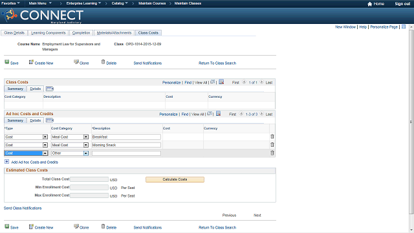Click the empty description field in third row

126,153
